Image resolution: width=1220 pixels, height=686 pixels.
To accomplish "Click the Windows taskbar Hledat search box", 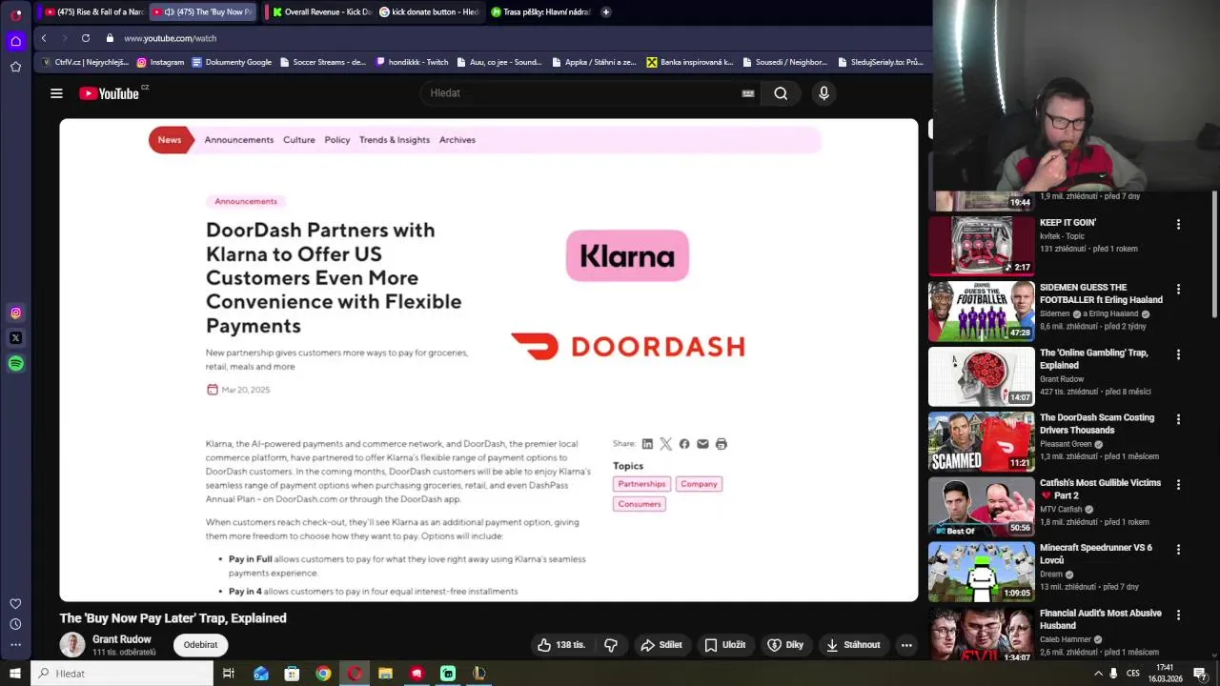I will pyautogui.click(x=123, y=674).
